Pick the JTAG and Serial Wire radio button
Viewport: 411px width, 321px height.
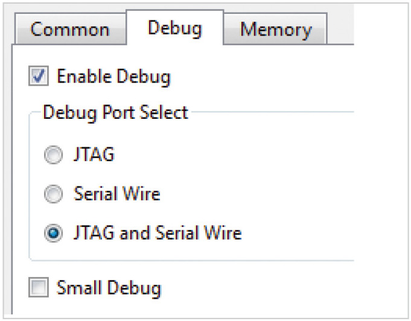54,234
